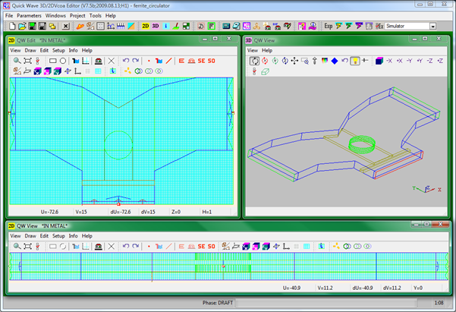The width and height of the screenshot is (456, 312).
Task: Click the zoom magnifier in QW Edit toolbar
Action: pos(17,60)
